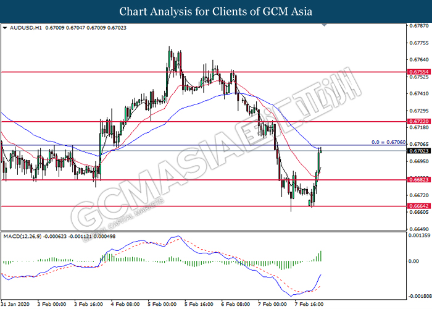Image resolution: width=432 pixels, height=309 pixels.
Task: Click the 5 Feb 00:00 time label
Action: [162, 304]
